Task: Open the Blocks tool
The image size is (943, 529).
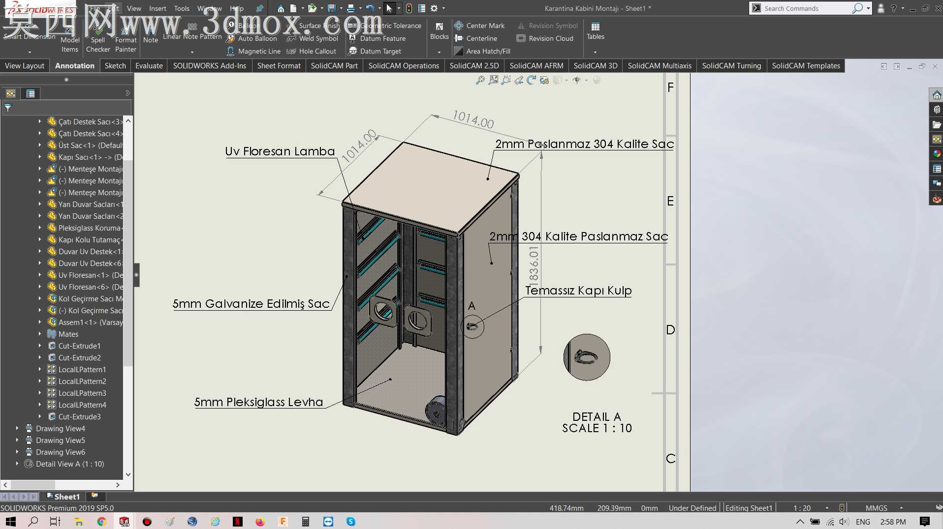Action: click(439, 30)
